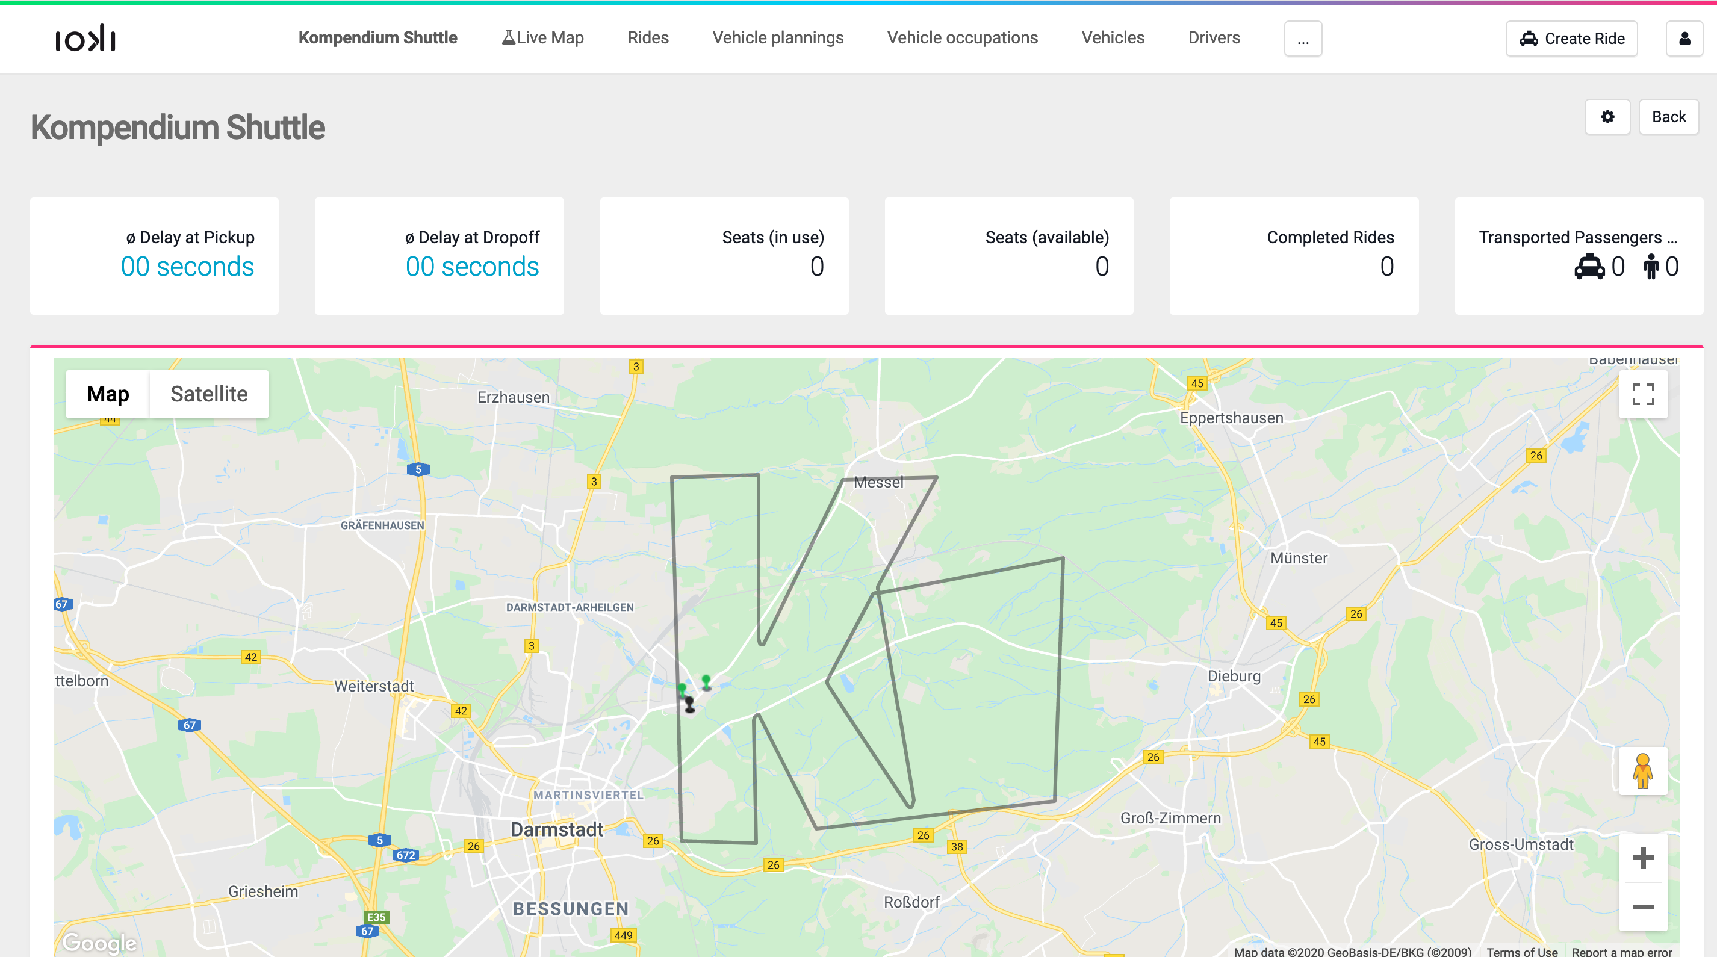1717x957 pixels.
Task: Zoom out on the map
Action: coord(1643,906)
